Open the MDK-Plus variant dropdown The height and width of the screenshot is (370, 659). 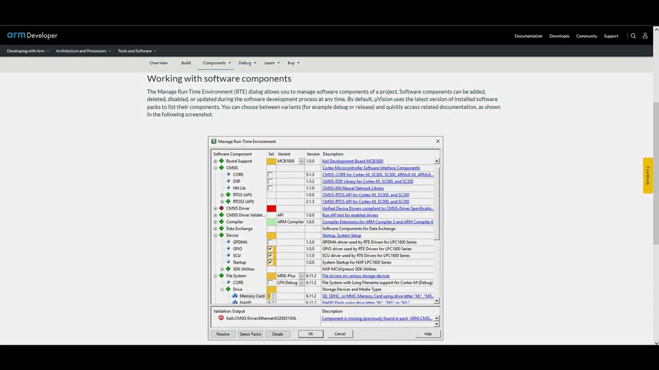tap(301, 276)
